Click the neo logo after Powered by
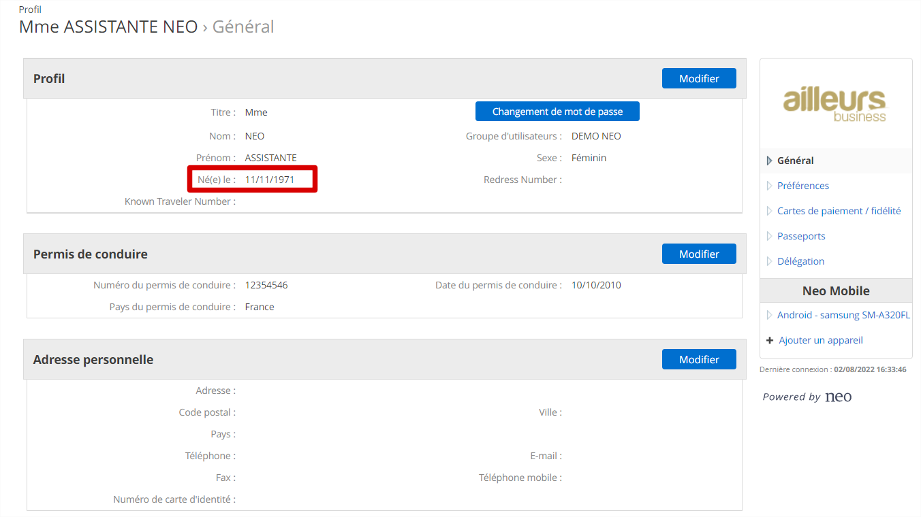 [838, 397]
